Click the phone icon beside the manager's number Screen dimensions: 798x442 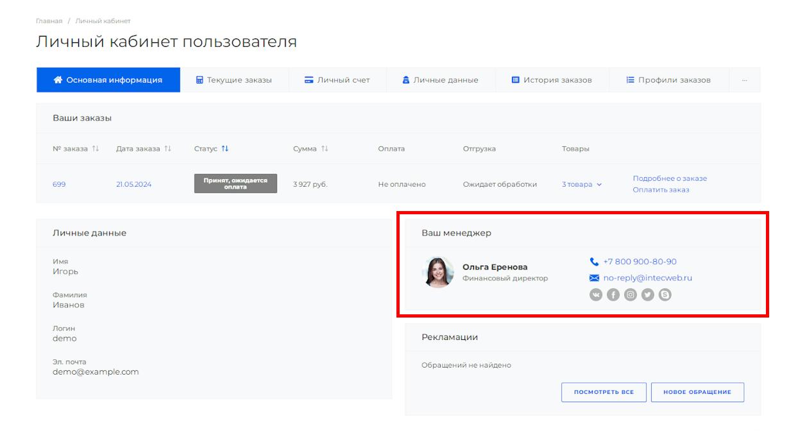594,262
